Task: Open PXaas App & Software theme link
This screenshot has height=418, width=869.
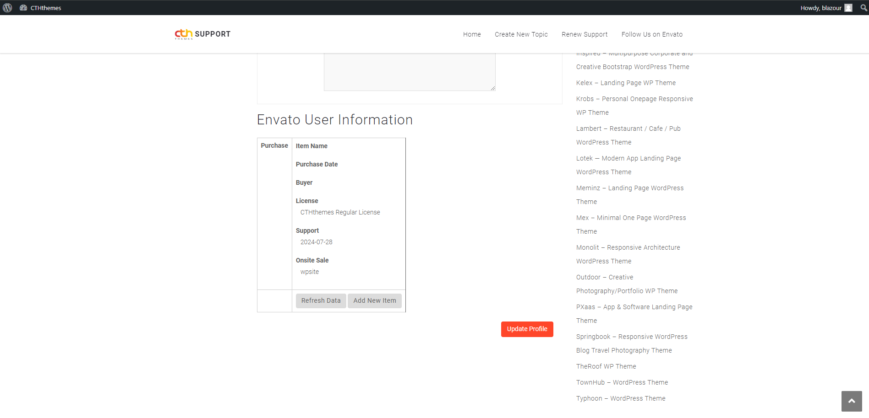Action: coord(634,314)
